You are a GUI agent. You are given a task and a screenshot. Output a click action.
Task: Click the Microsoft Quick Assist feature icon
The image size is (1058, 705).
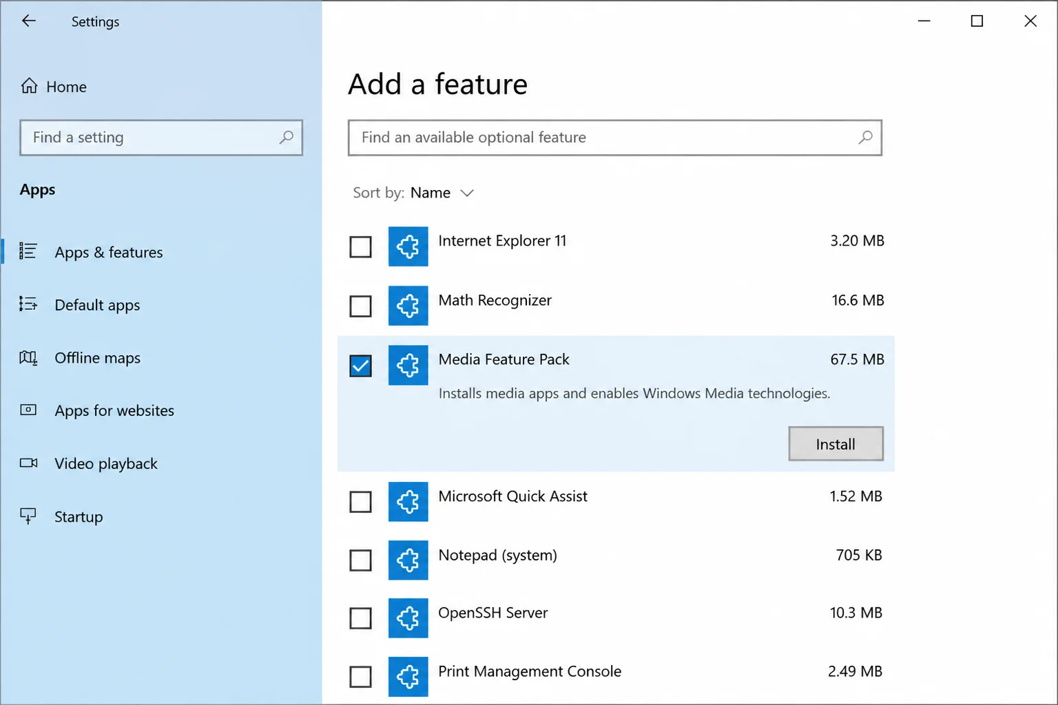coord(408,502)
